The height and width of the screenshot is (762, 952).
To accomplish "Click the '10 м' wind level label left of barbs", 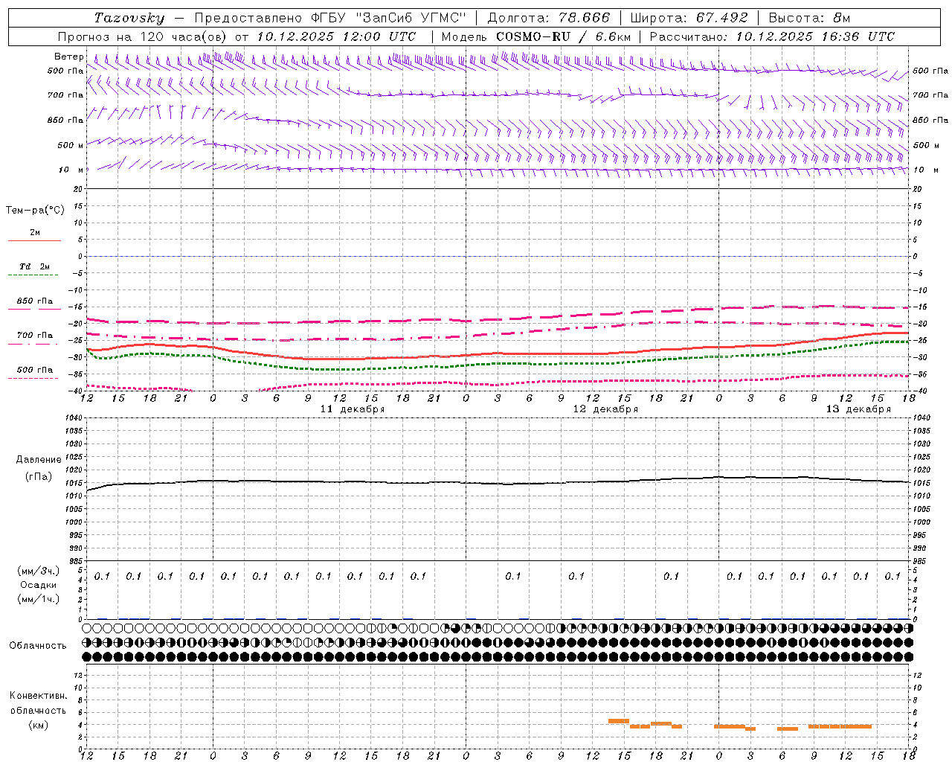I will click(x=72, y=170).
